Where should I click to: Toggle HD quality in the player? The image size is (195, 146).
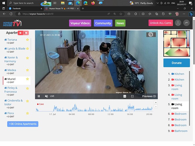pos(125,96)
